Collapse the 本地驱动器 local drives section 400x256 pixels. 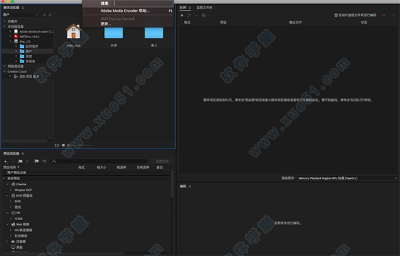pos(5,27)
